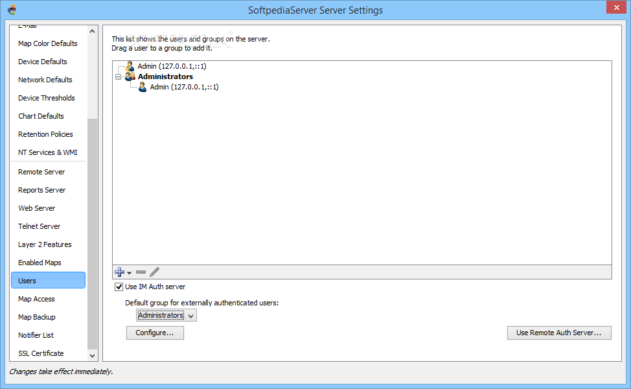Select the Administrators group row
This screenshot has height=389, width=631.
pos(165,77)
